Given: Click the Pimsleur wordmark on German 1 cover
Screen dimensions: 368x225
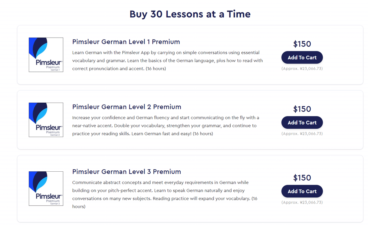Looking at the screenshot, I should 49,63.
